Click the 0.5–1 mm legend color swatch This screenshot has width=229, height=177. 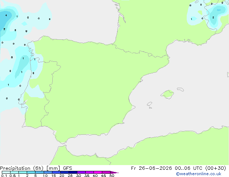coord(14,172)
